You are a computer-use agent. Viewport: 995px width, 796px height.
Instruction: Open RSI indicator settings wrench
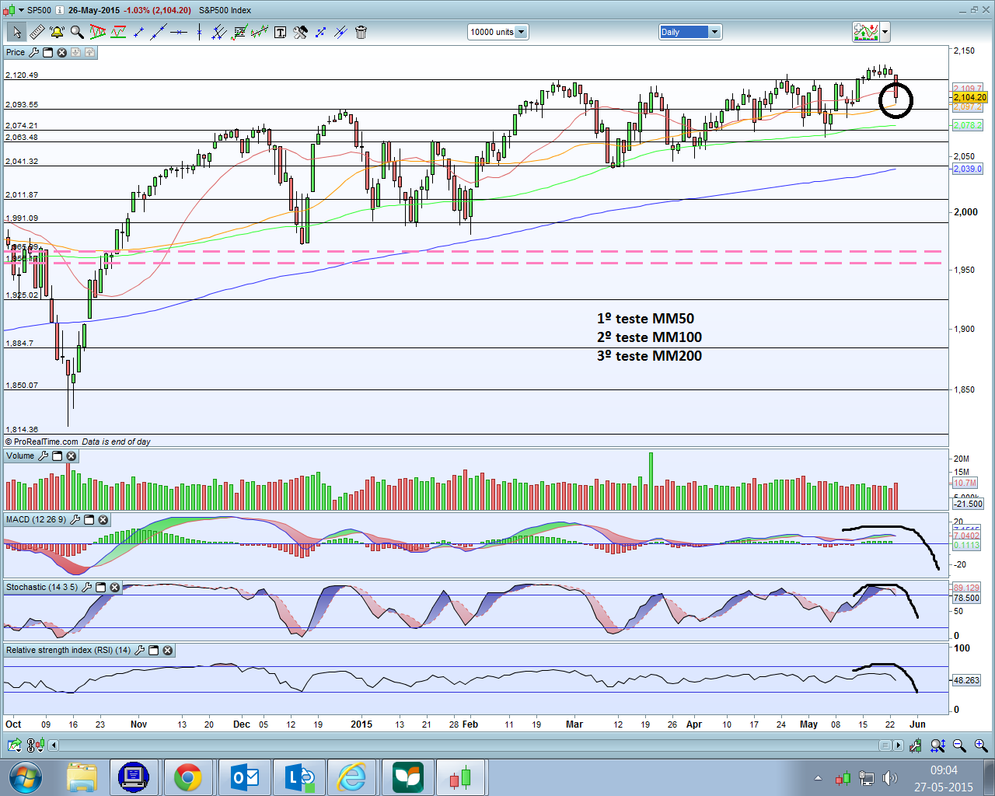[x=139, y=650]
